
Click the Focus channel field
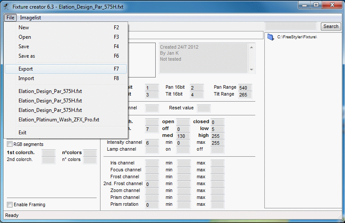point(152,170)
